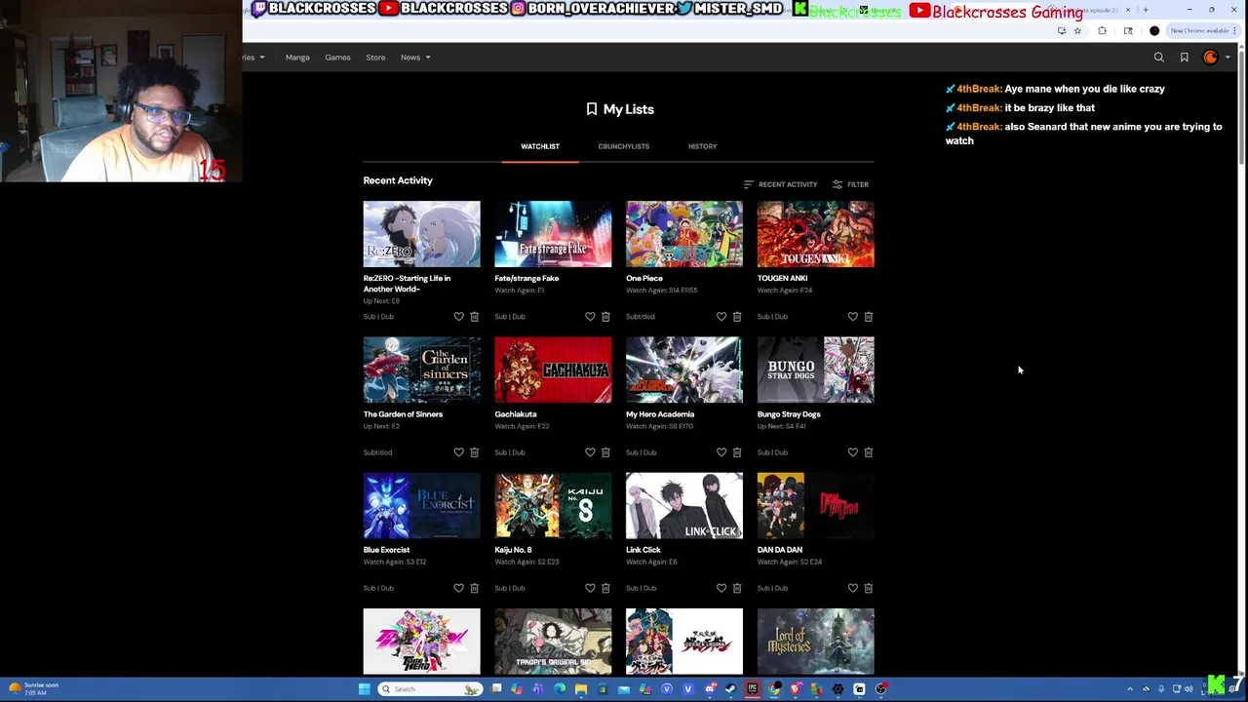
Task: Delete Gachiakuta using trash icon
Action: (x=605, y=452)
